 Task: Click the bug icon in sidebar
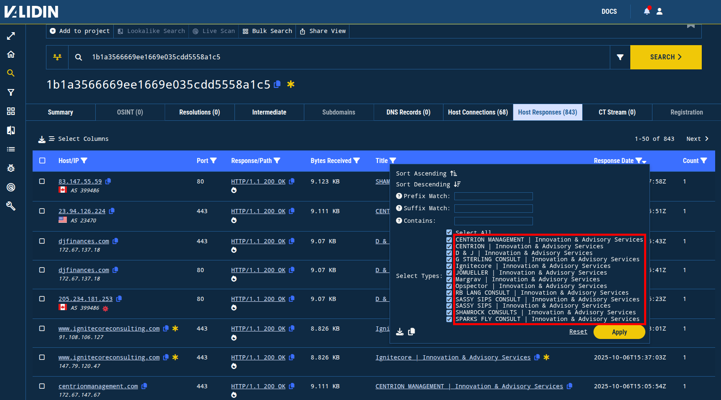(x=11, y=168)
